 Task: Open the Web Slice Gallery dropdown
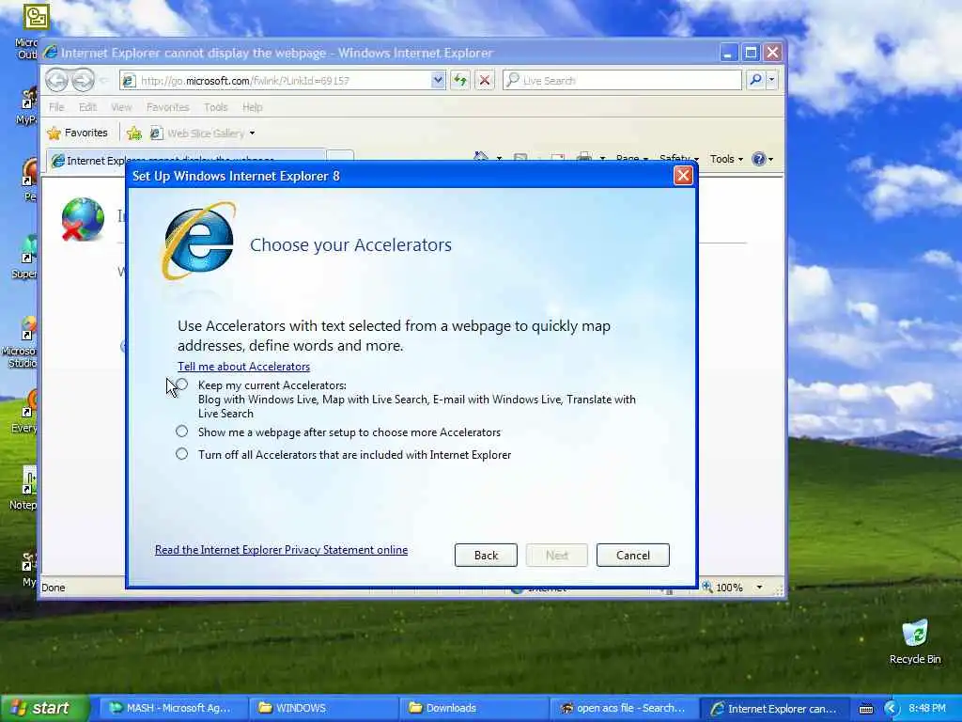click(203, 133)
